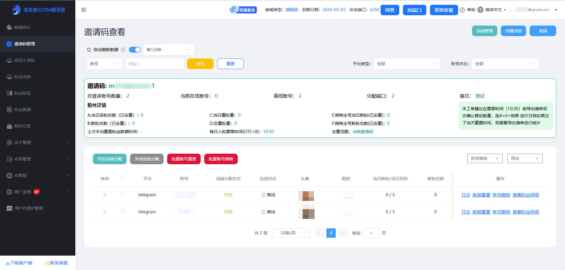Click the yellow 查找 search button
Screen dimensions: 565x270
(200, 64)
